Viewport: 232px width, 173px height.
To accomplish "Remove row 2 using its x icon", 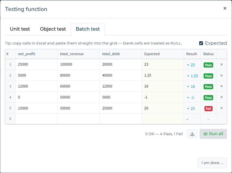I will (x=222, y=75).
